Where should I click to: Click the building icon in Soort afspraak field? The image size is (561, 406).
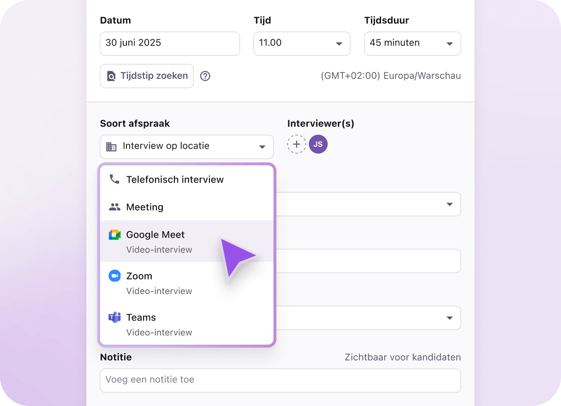[x=111, y=146]
